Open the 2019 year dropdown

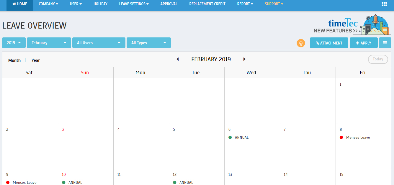coord(14,43)
